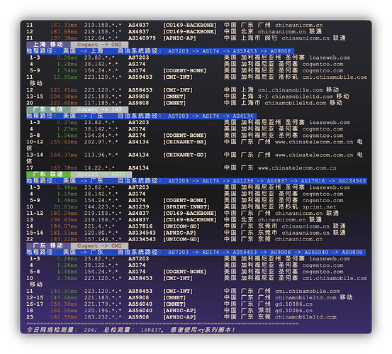Click the AS path ending in AS134543
Image resolution: width=392 pixels, height=354 pixels.
coord(267,181)
